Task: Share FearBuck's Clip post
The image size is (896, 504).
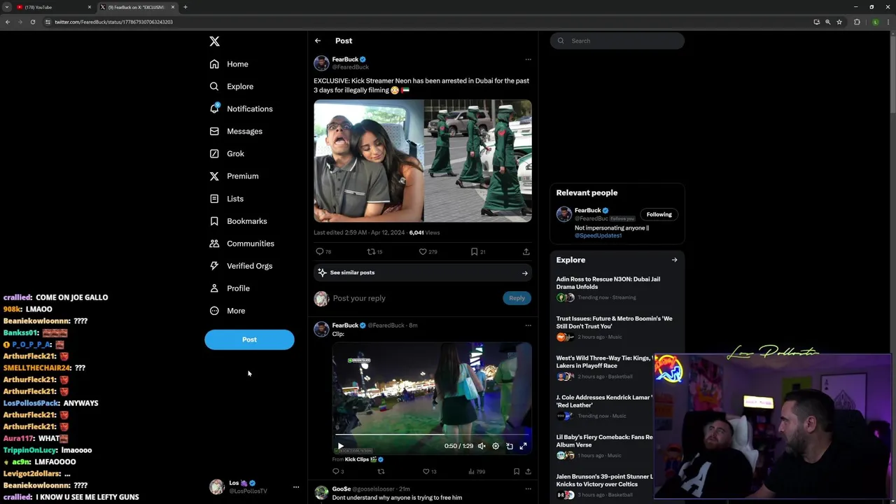Action: pyautogui.click(x=528, y=472)
